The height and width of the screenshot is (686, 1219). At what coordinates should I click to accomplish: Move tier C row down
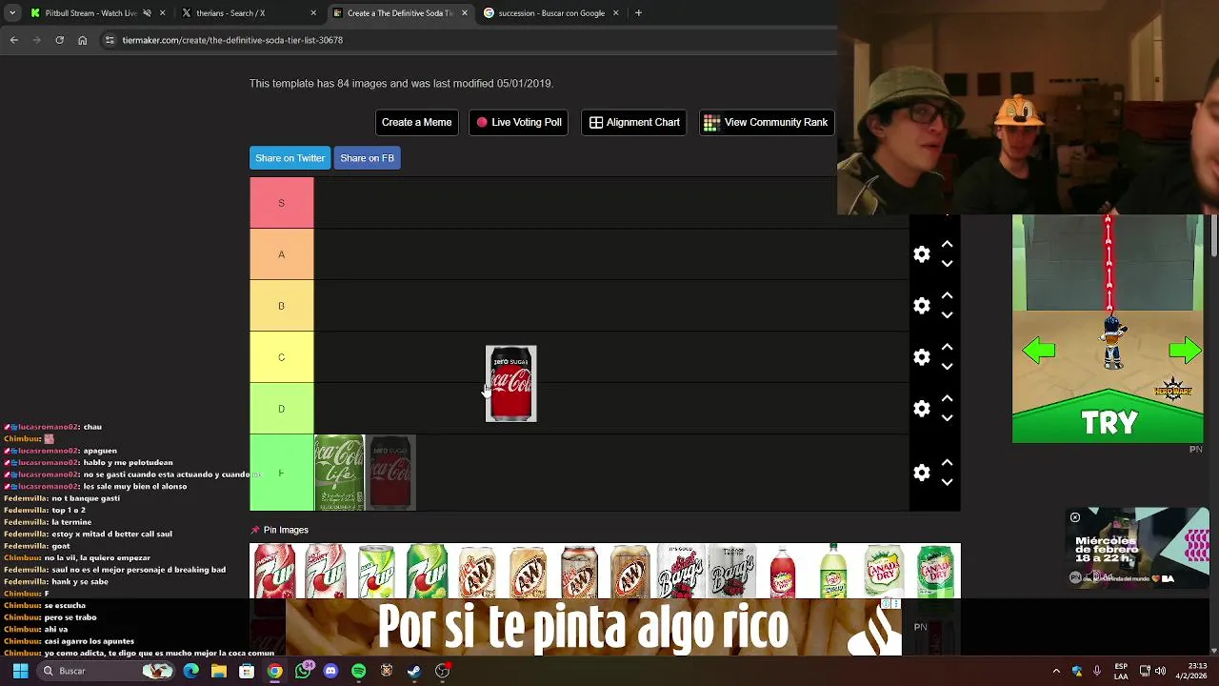(947, 367)
